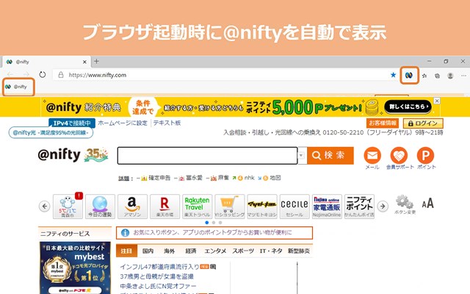470x294 pixels.
Task: Close the @nifty browser tab
Action: [x=84, y=62]
